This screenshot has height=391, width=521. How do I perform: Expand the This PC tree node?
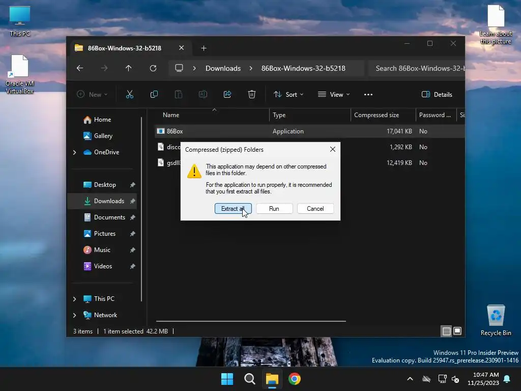74,299
